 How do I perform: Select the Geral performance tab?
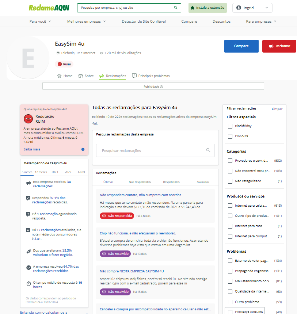pyautogui.click(x=81, y=172)
